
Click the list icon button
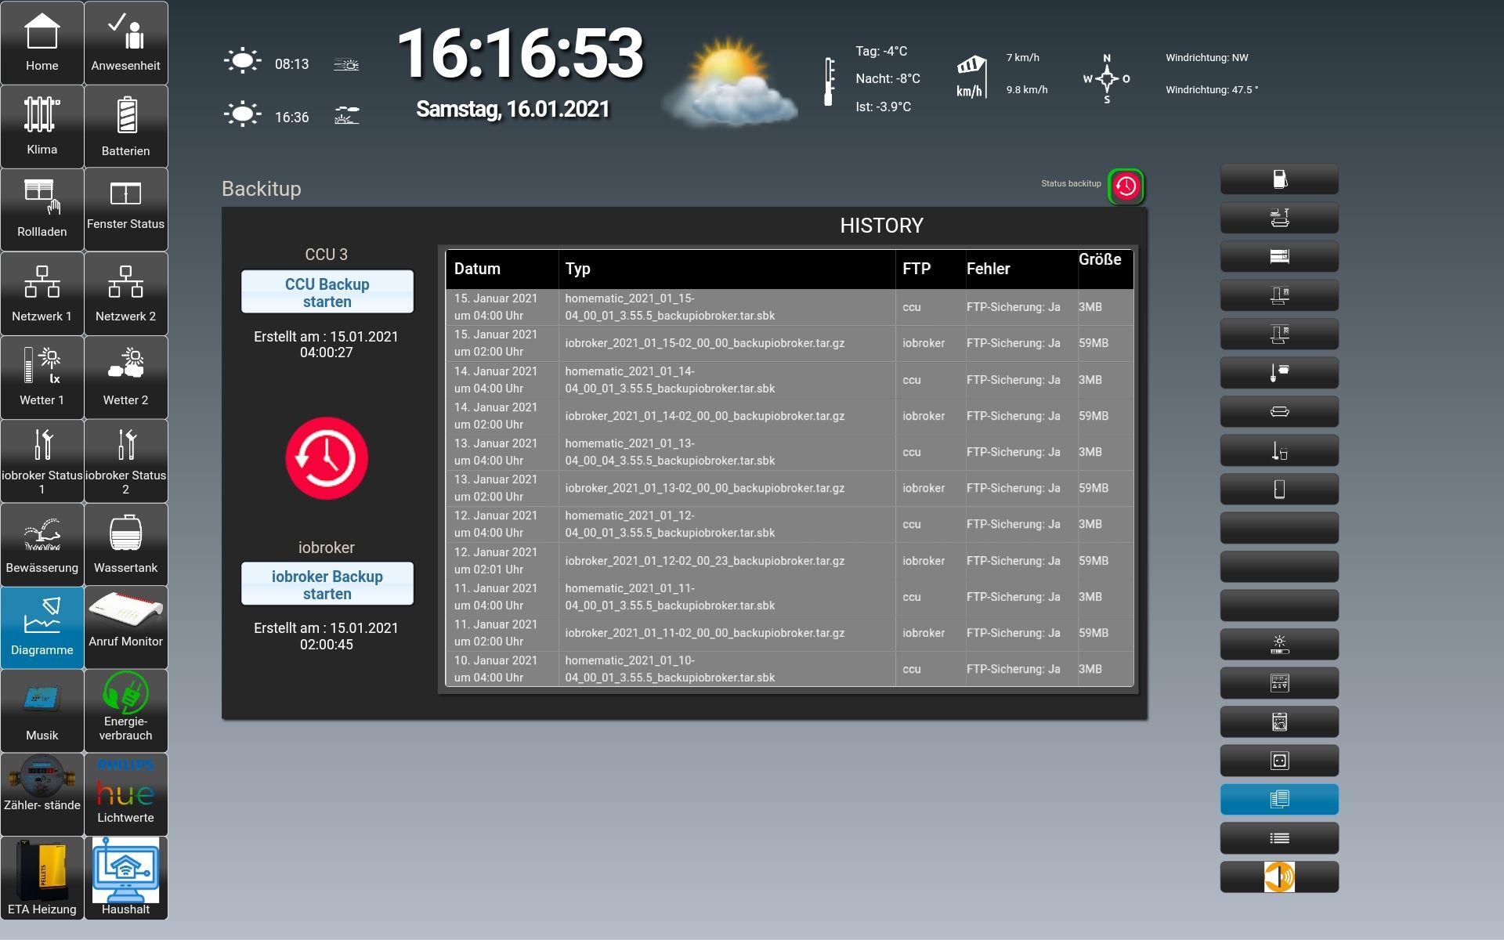tap(1278, 838)
